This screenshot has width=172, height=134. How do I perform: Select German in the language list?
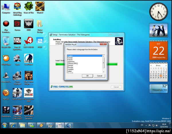(85, 65)
